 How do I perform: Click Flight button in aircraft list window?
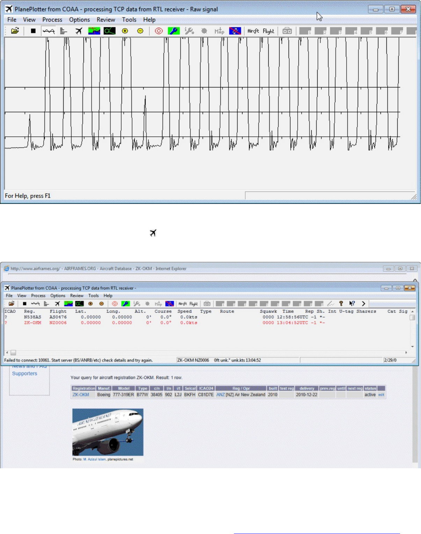tap(194, 304)
